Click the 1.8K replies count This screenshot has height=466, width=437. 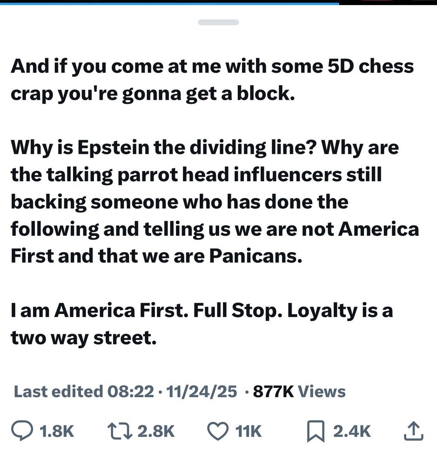click(56, 431)
